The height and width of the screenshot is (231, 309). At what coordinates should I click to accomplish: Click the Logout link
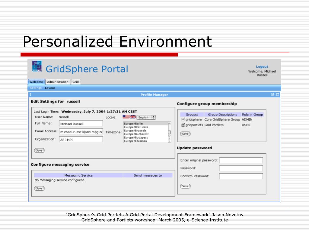click(x=262, y=66)
